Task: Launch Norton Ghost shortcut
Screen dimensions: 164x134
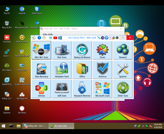Action: coord(22,39)
